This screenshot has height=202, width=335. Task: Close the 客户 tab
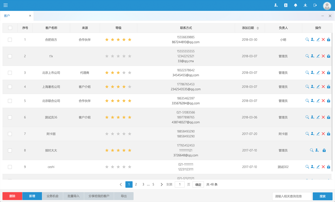click(30, 16)
